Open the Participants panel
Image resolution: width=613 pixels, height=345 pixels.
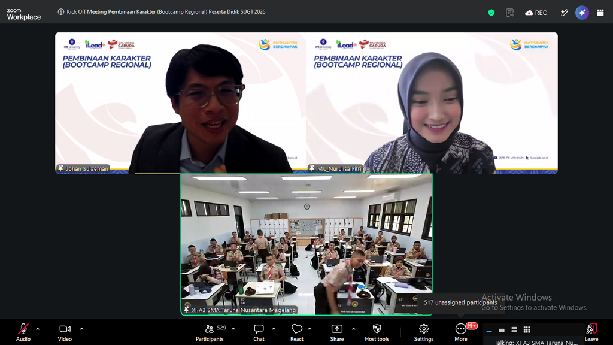(x=210, y=332)
